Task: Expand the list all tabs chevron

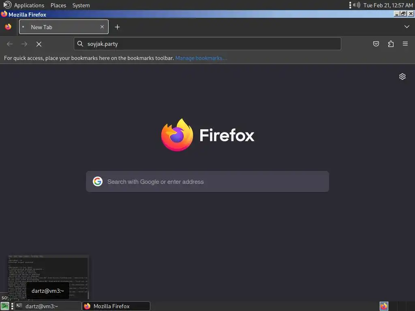Action: click(x=407, y=27)
